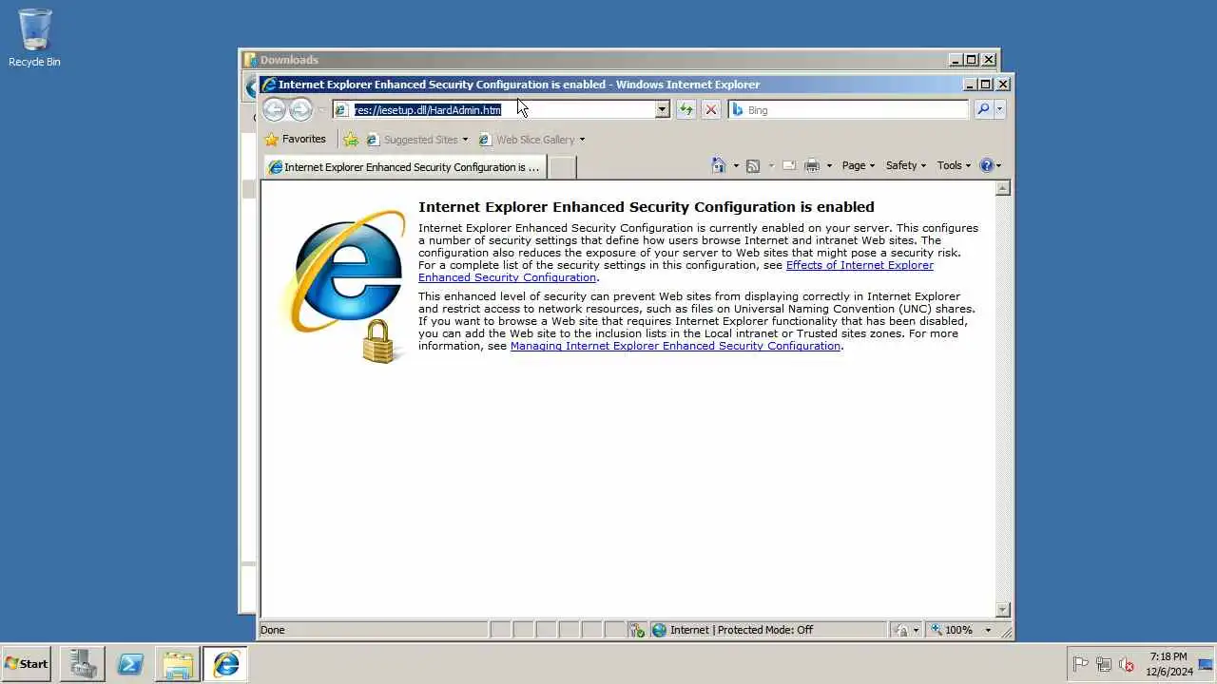
Task: Open the Tools menu
Action: [x=954, y=165]
